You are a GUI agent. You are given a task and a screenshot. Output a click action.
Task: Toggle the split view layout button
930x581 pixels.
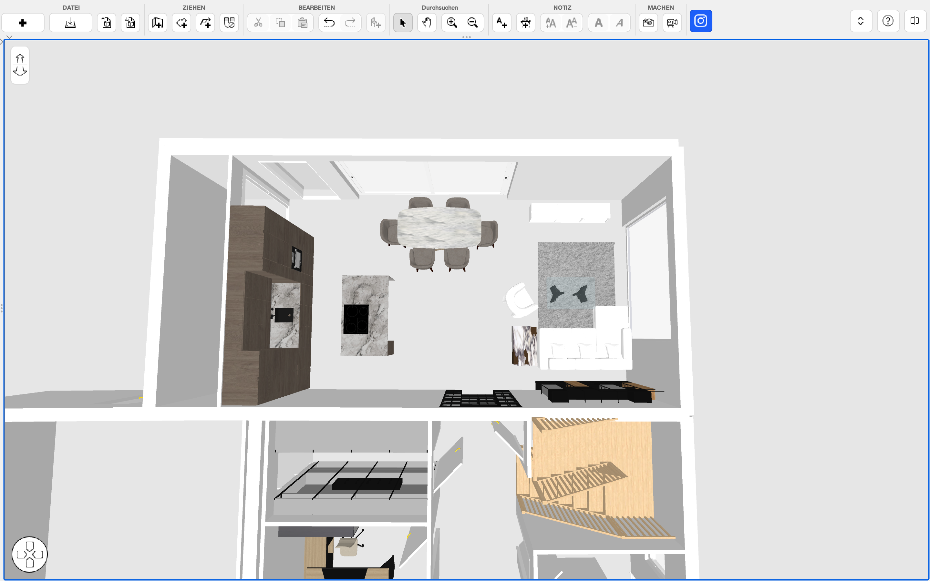pyautogui.click(x=914, y=21)
